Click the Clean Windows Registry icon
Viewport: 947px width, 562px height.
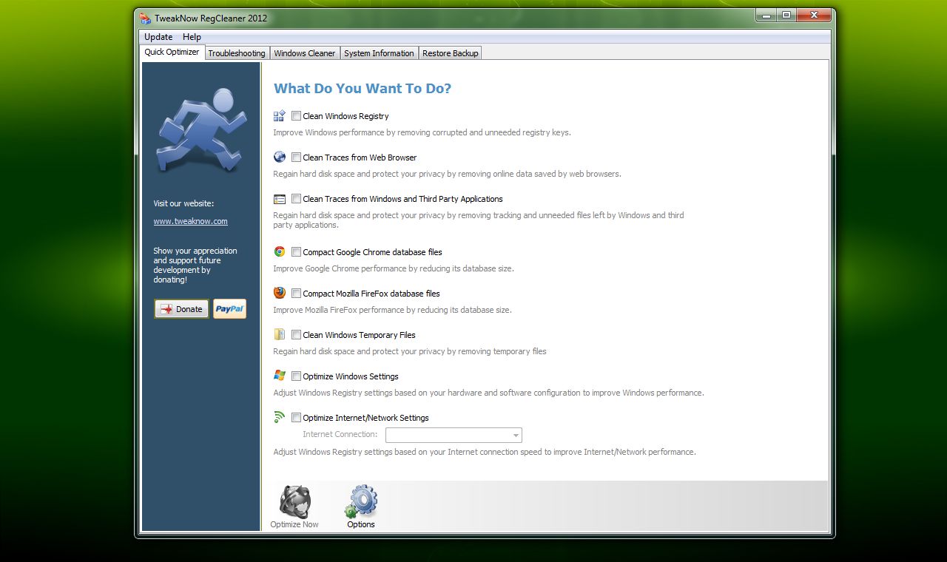click(x=279, y=115)
